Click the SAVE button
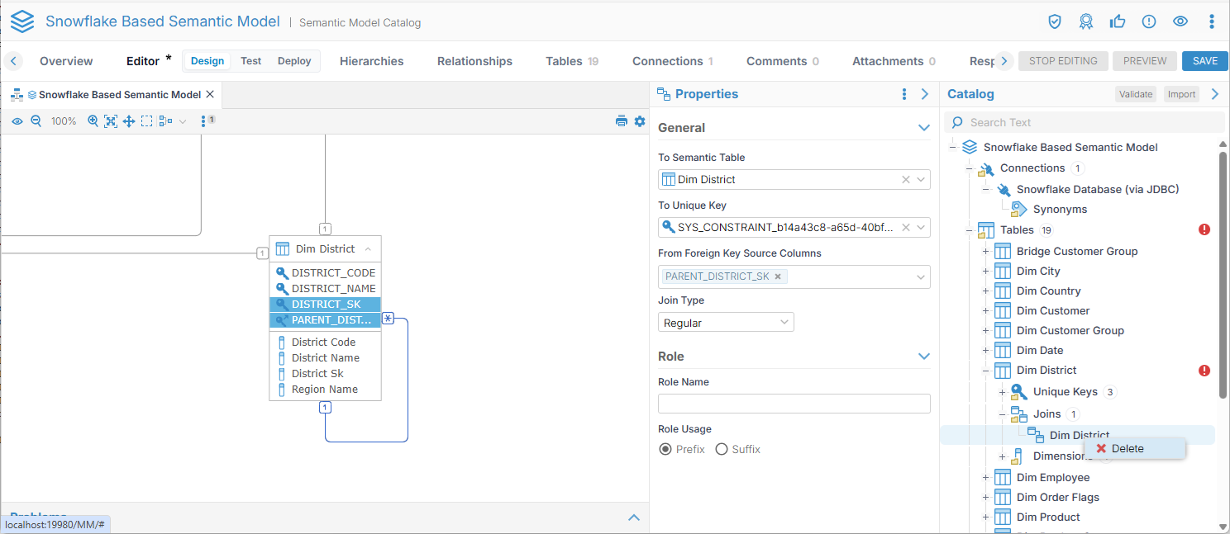This screenshot has width=1230, height=534. click(x=1204, y=61)
